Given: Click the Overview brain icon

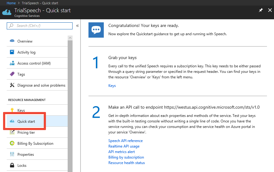Looking at the screenshot, I should [12, 41].
